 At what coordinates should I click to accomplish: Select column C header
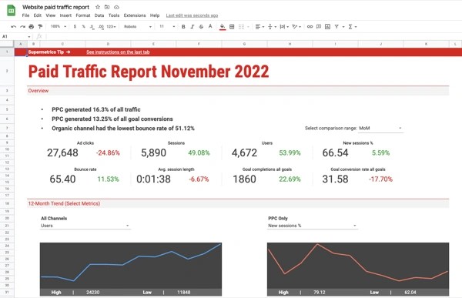pyautogui.click(x=62, y=44)
